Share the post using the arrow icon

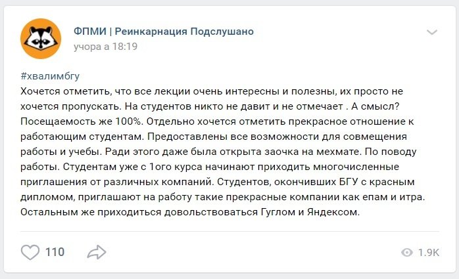[97, 252]
